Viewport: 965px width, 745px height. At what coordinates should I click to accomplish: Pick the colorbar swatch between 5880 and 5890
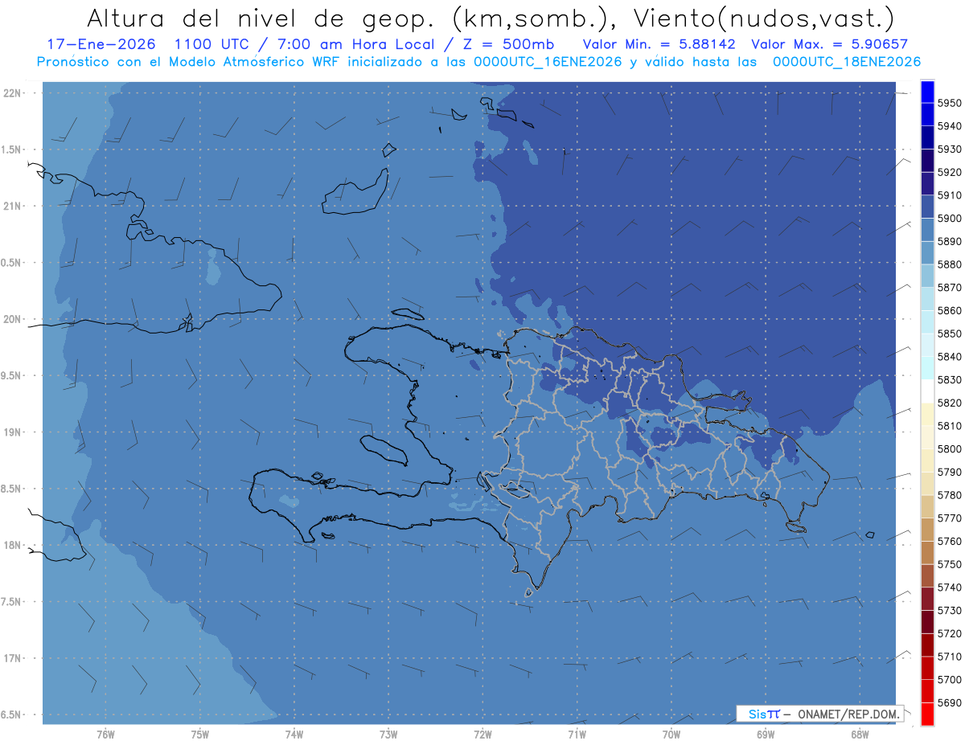pyautogui.click(x=927, y=253)
